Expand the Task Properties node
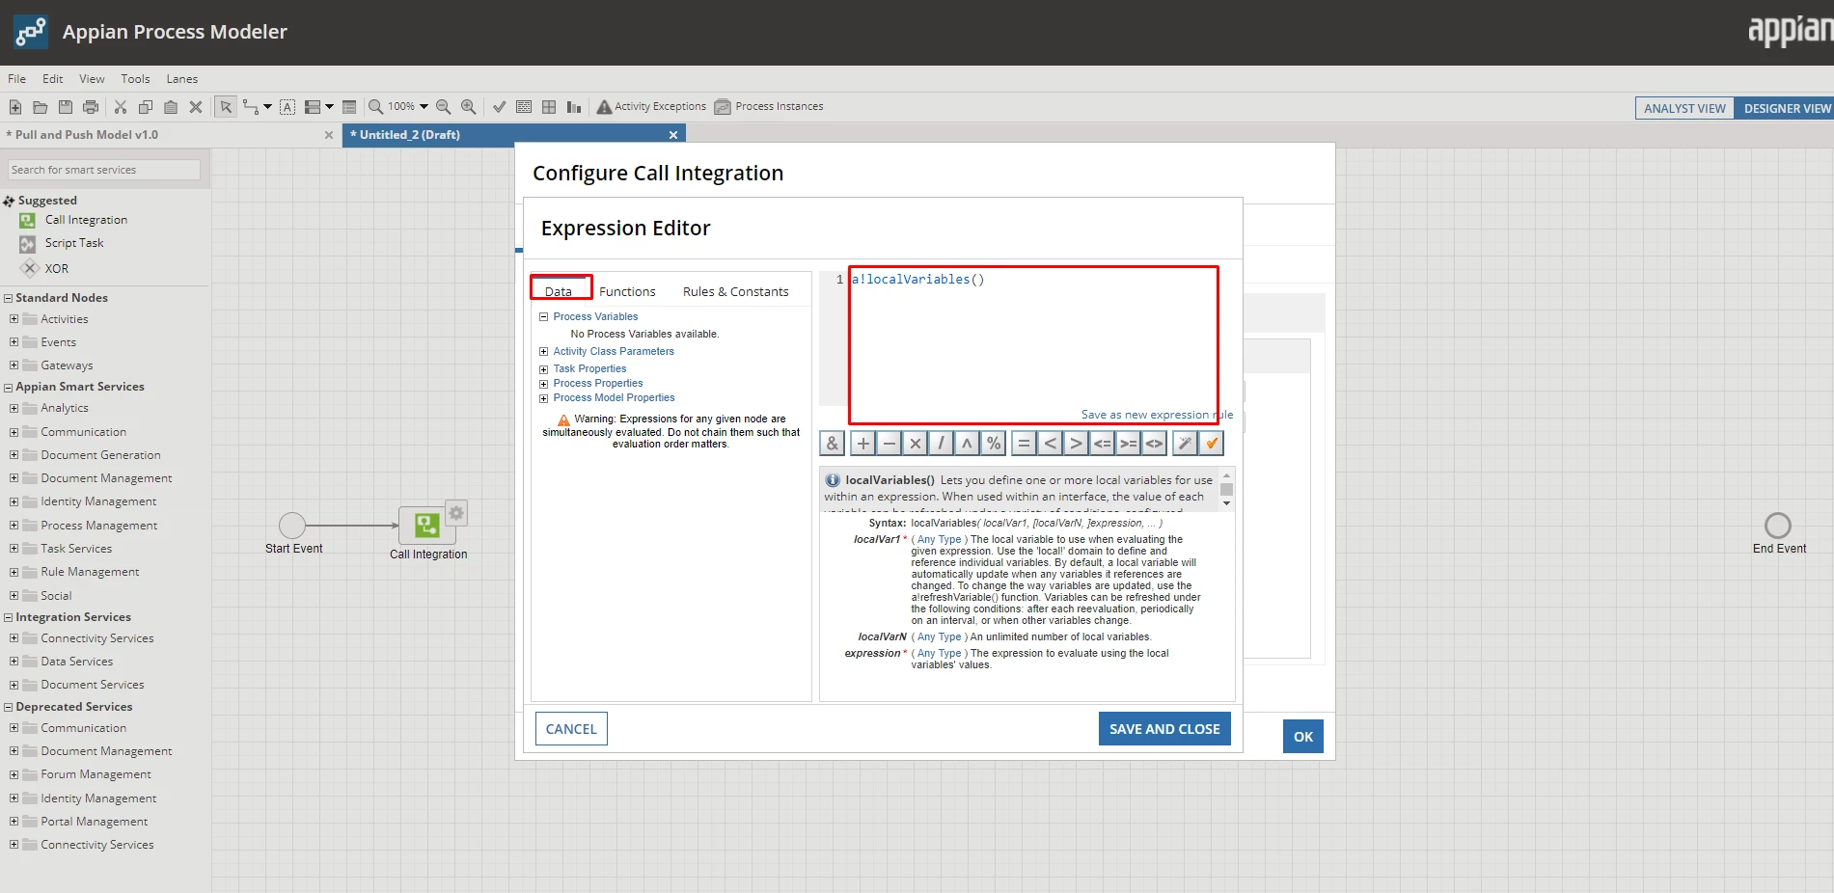 pyautogui.click(x=543, y=369)
